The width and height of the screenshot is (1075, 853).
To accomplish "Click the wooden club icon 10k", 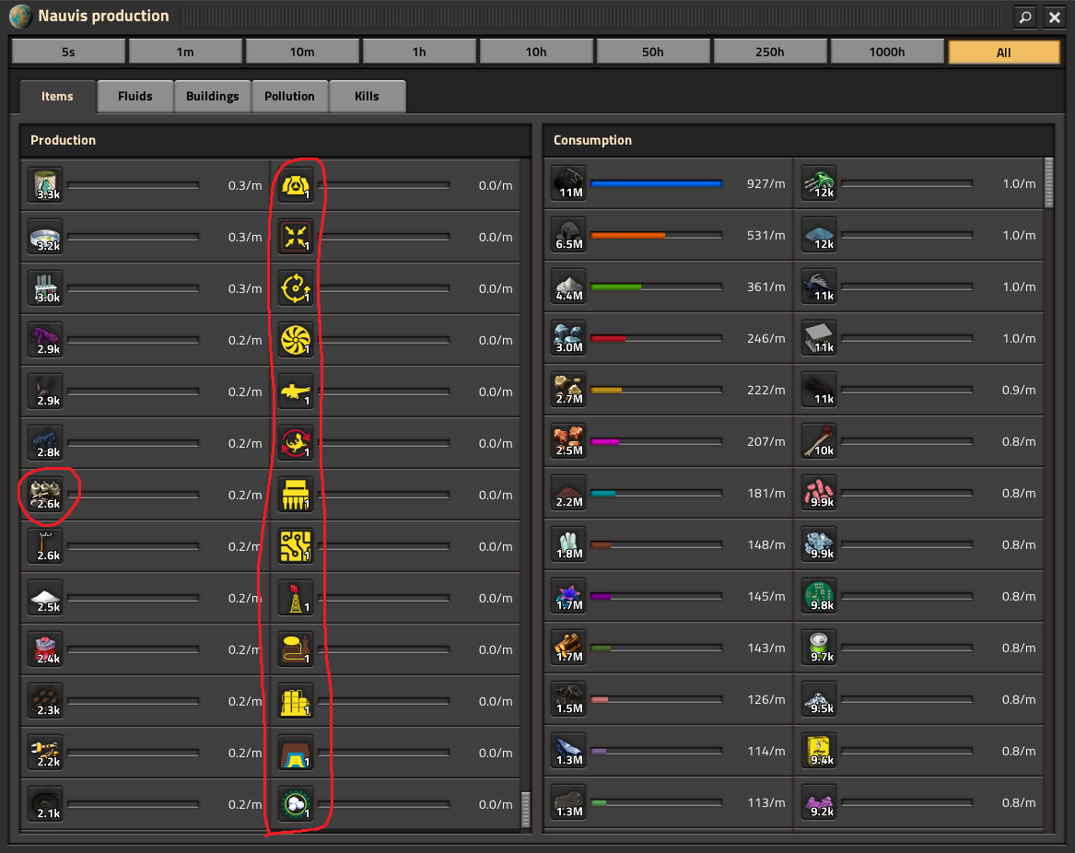I will 819,441.
